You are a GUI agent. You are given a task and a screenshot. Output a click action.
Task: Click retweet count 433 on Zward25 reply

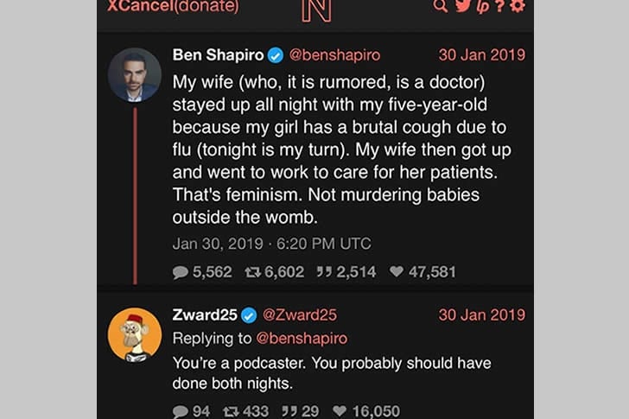pyautogui.click(x=245, y=411)
